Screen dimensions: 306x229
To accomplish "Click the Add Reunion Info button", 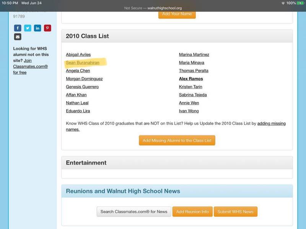I will [192, 211].
